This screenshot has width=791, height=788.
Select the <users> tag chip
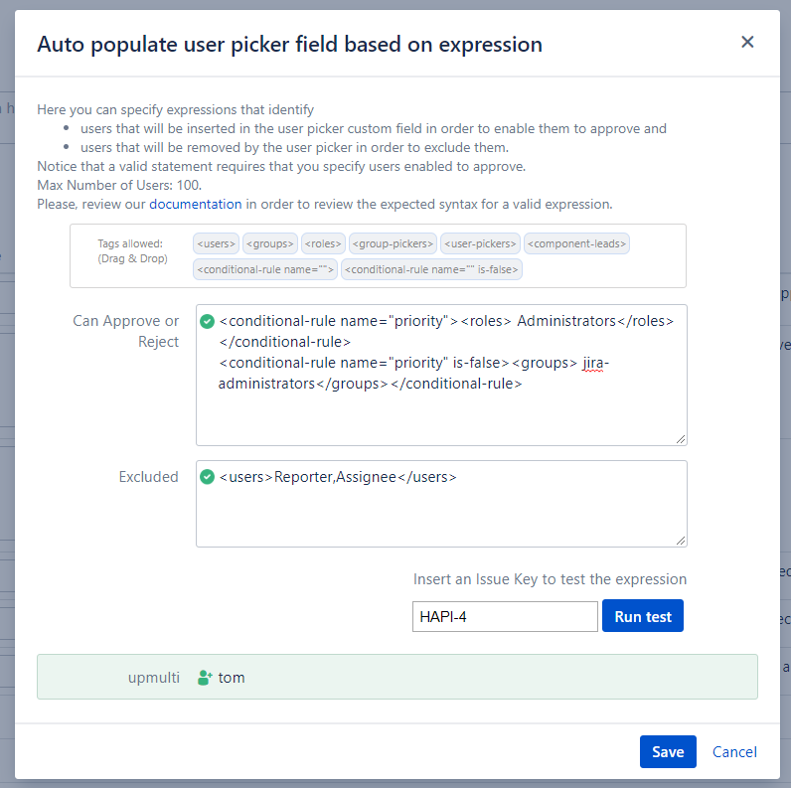click(x=216, y=243)
